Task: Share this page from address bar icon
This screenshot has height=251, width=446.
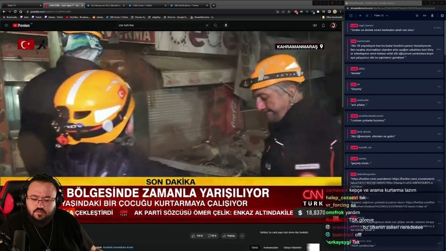Action: click(x=283, y=12)
